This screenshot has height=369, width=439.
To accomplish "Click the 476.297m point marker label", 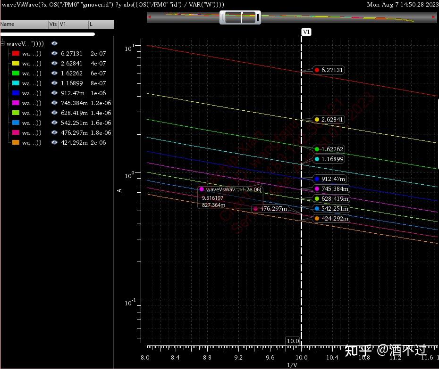I will pyautogui.click(x=271, y=209).
